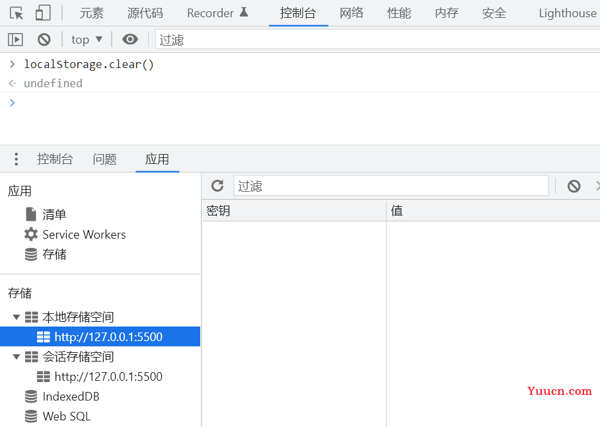Viewport: 600px width, 427px height.
Task: Focus the storage 过滤 filter field
Action: (391, 186)
